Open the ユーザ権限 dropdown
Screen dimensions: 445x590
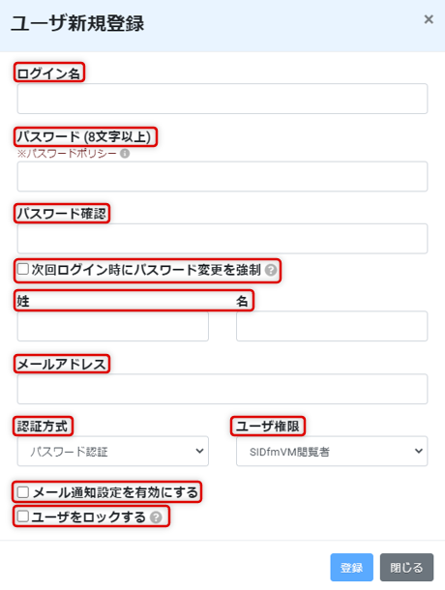(332, 451)
